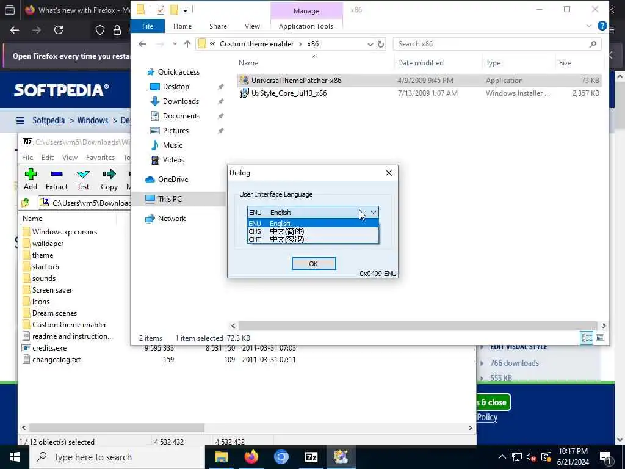Image resolution: width=625 pixels, height=469 pixels.
Task: Open the Share ribbon tab
Action: coord(218,26)
